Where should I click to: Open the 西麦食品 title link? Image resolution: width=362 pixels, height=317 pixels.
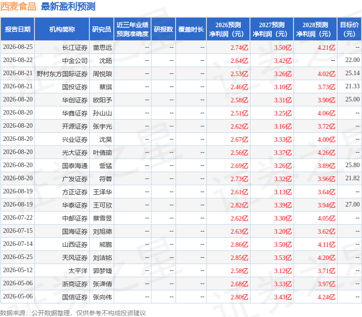pos(18,6)
